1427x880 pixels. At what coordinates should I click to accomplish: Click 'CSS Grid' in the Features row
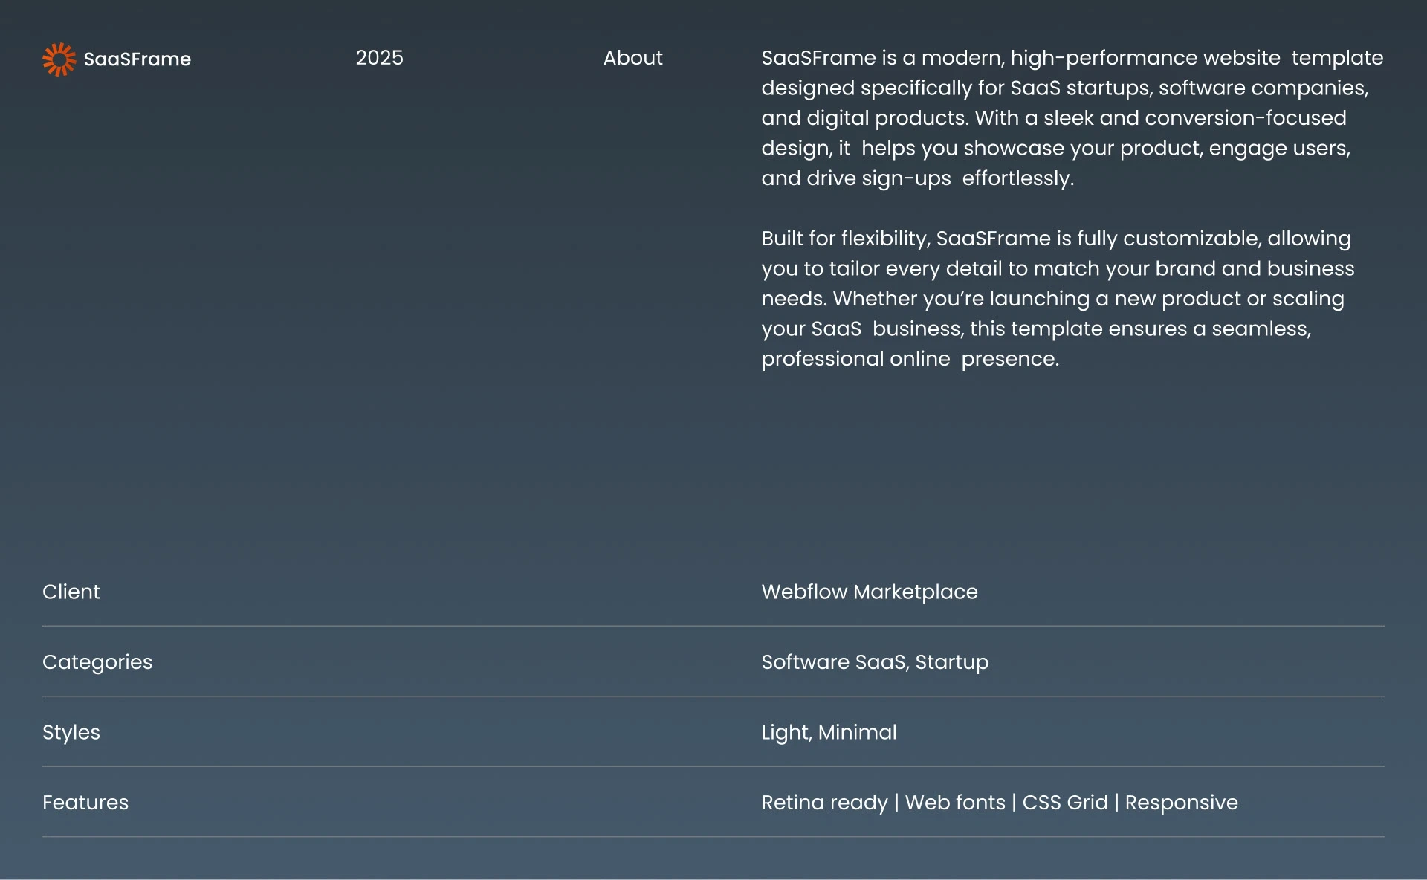1065,803
